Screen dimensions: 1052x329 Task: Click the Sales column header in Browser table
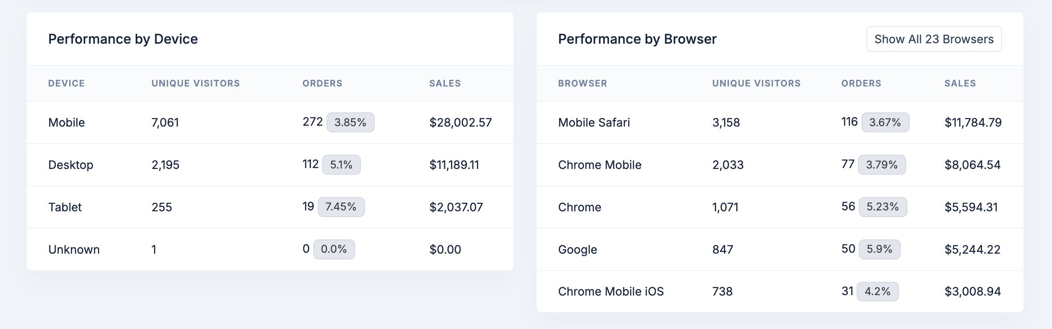[x=960, y=83]
